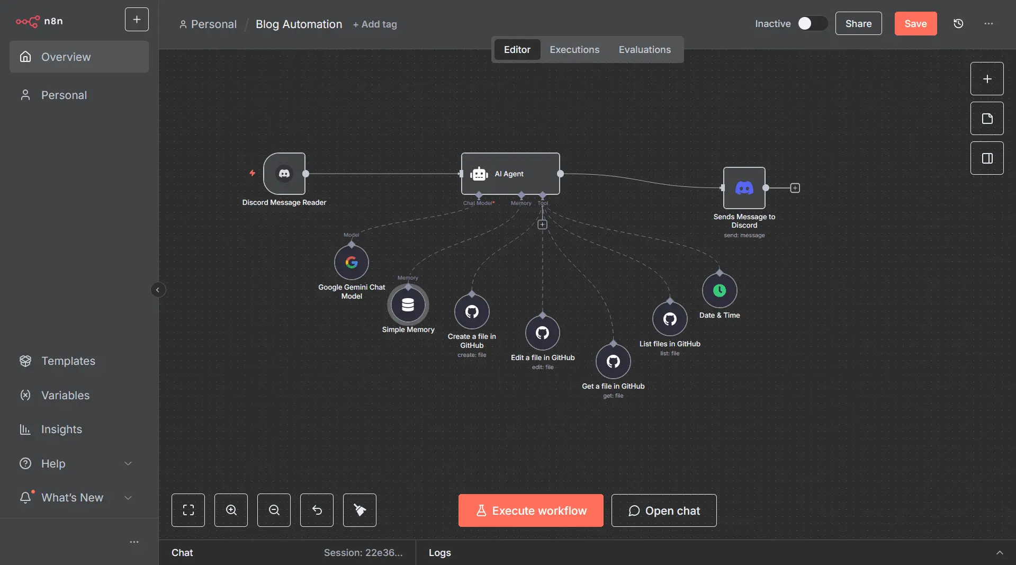Add sticky note from right toolbar
Viewport: 1016px width, 565px height.
[x=987, y=119]
